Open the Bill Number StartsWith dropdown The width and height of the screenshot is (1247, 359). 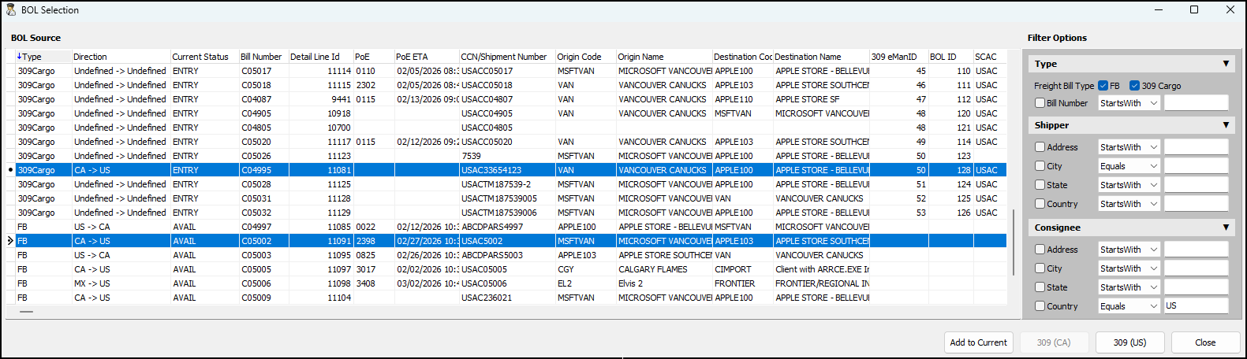pyautogui.click(x=1129, y=103)
